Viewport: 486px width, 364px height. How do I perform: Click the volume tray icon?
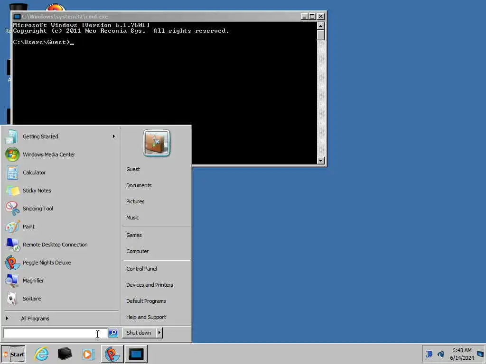pos(441,354)
